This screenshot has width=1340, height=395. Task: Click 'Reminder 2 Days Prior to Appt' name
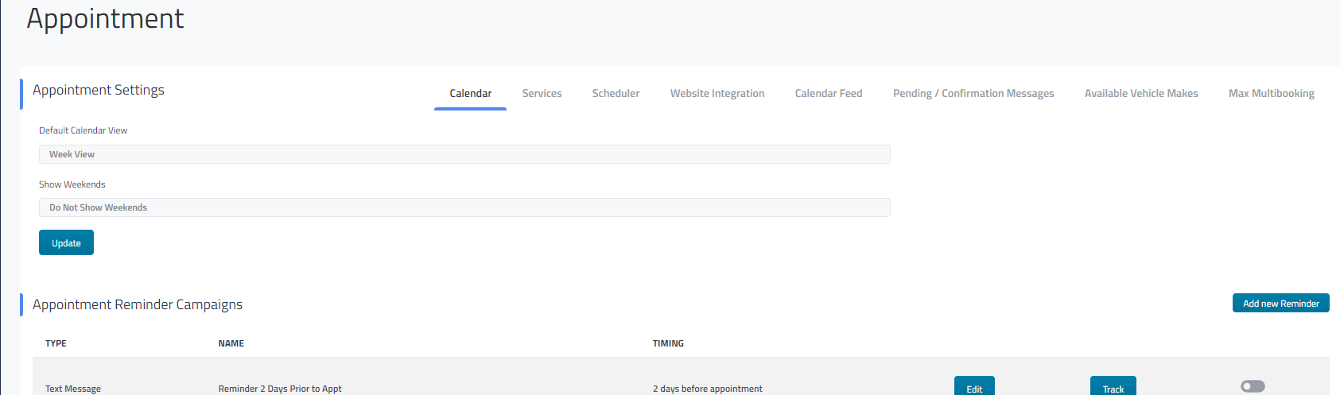point(280,389)
